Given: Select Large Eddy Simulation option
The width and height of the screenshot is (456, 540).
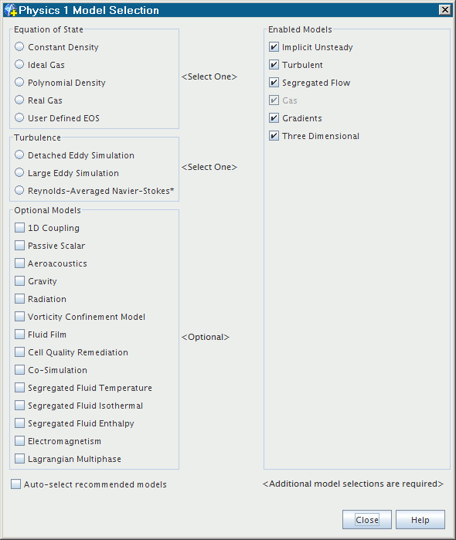Looking at the screenshot, I should click(19, 172).
